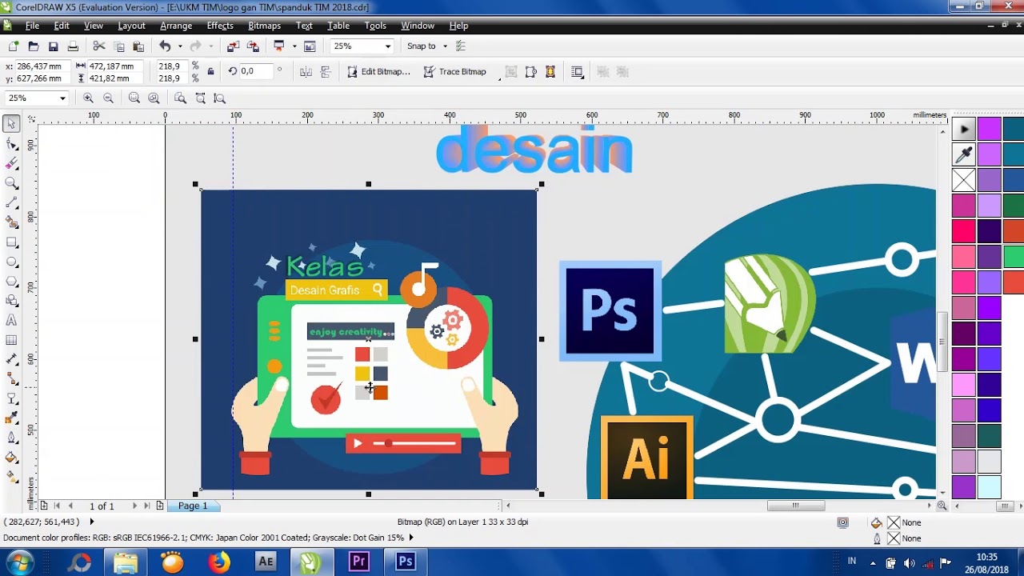1024x576 pixels.
Task: Go to the next page arrow
Action: pyautogui.click(x=134, y=506)
